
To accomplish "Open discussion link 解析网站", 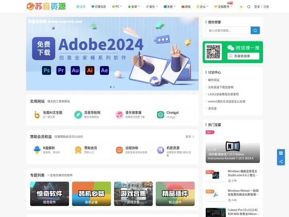I will pyautogui.click(x=214, y=80).
